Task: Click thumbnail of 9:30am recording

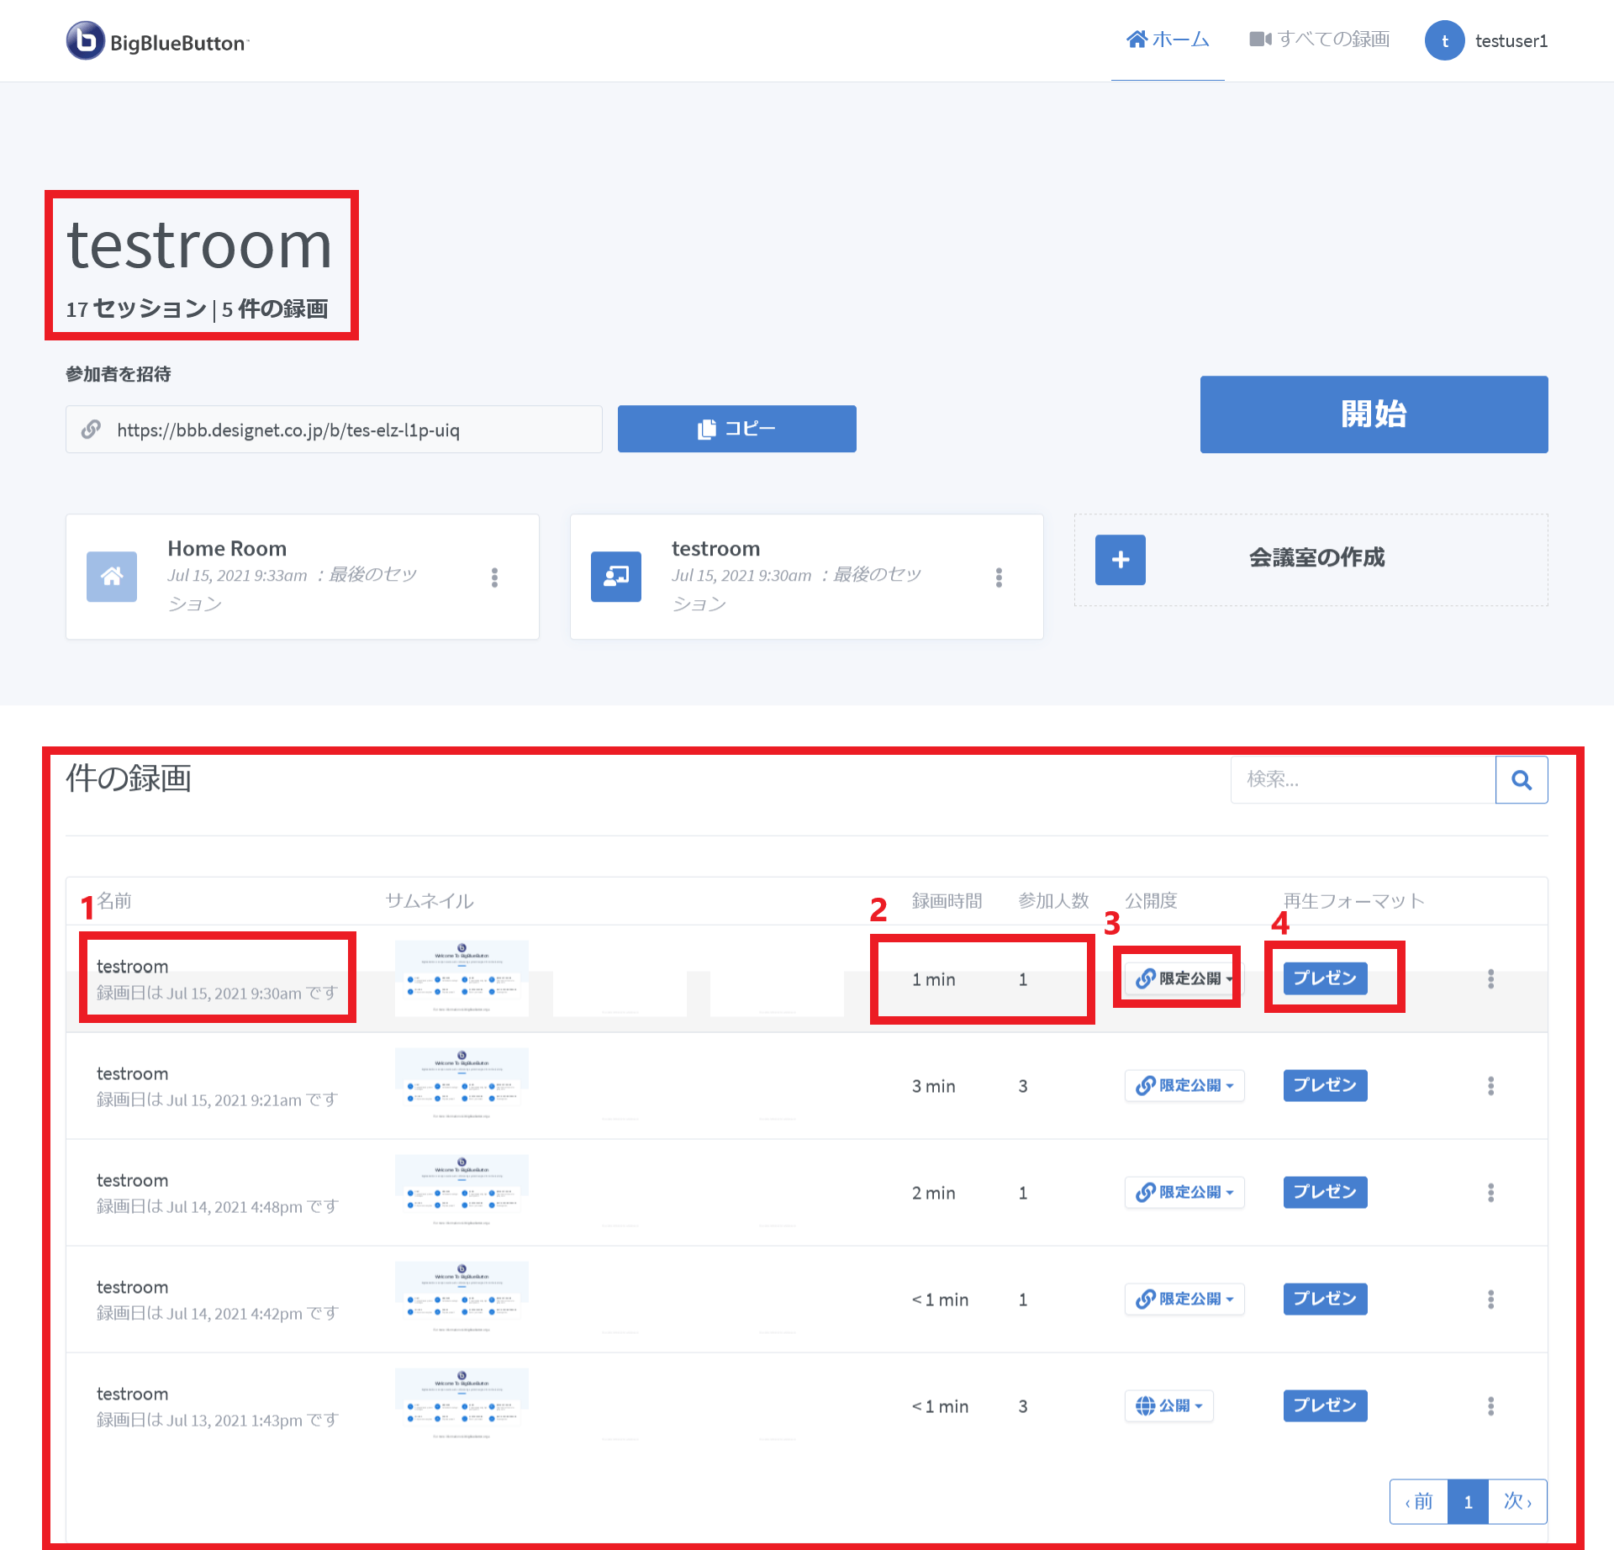Action: (x=462, y=978)
